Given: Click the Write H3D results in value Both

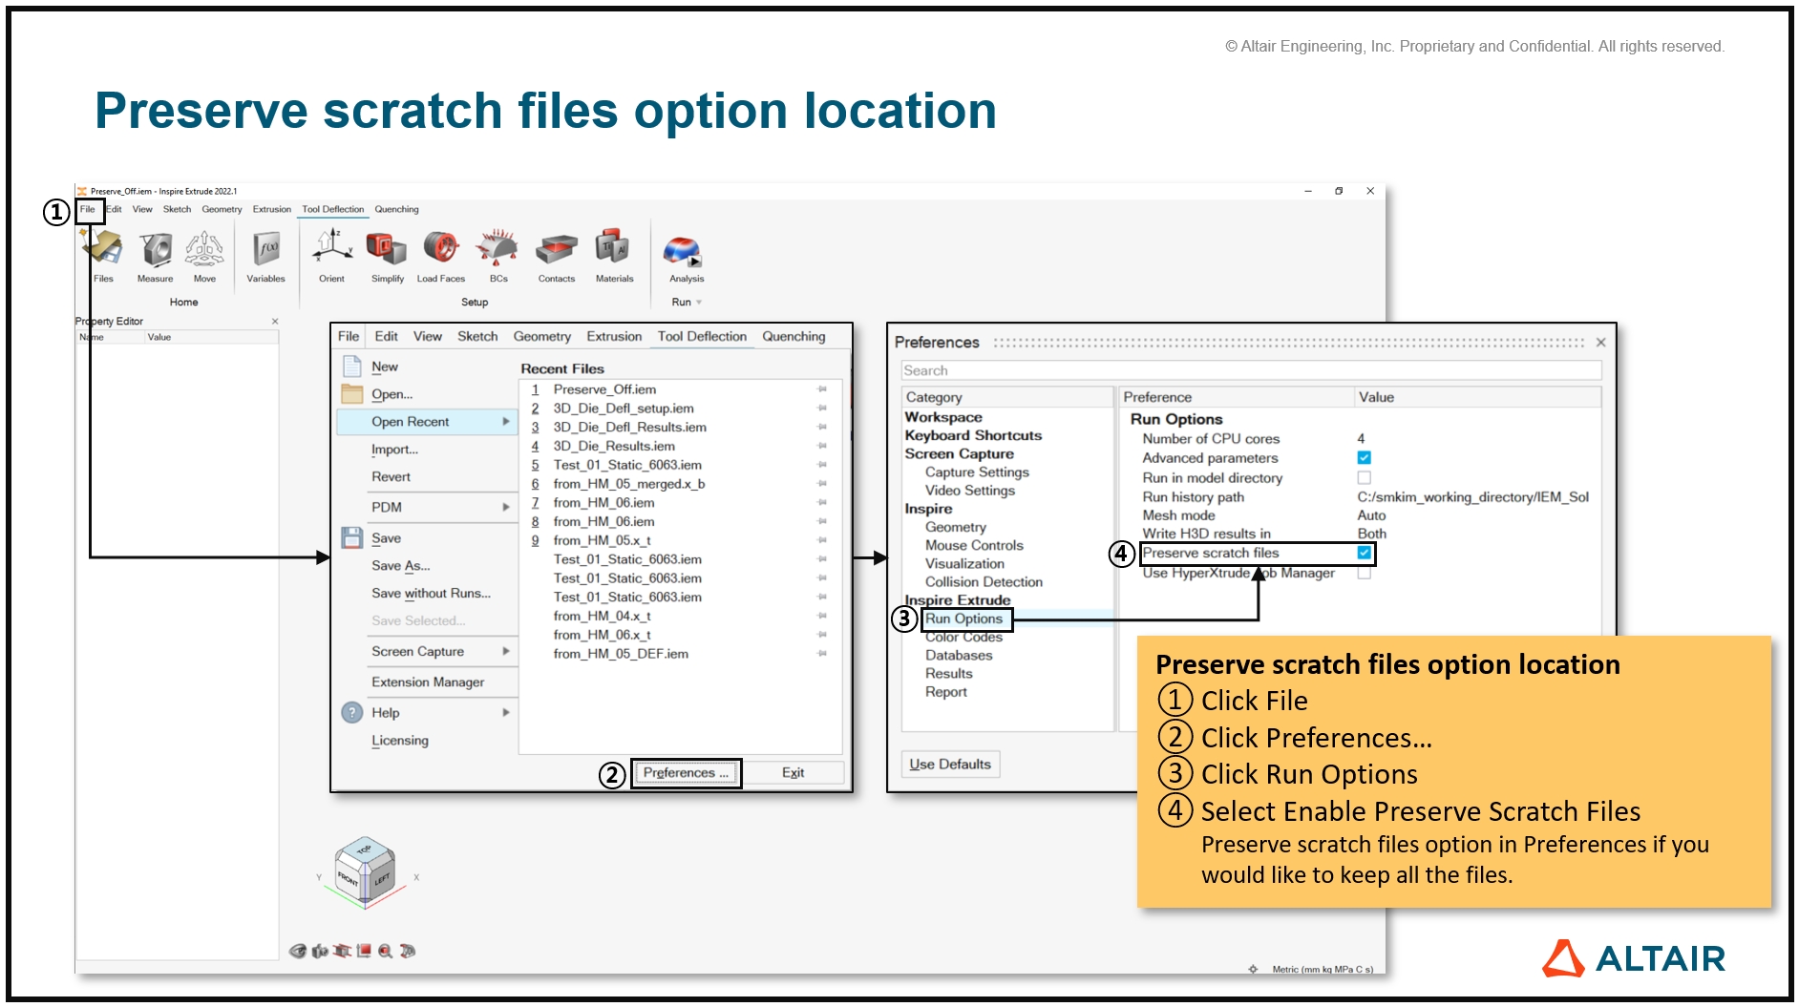Looking at the screenshot, I should click(x=1371, y=534).
